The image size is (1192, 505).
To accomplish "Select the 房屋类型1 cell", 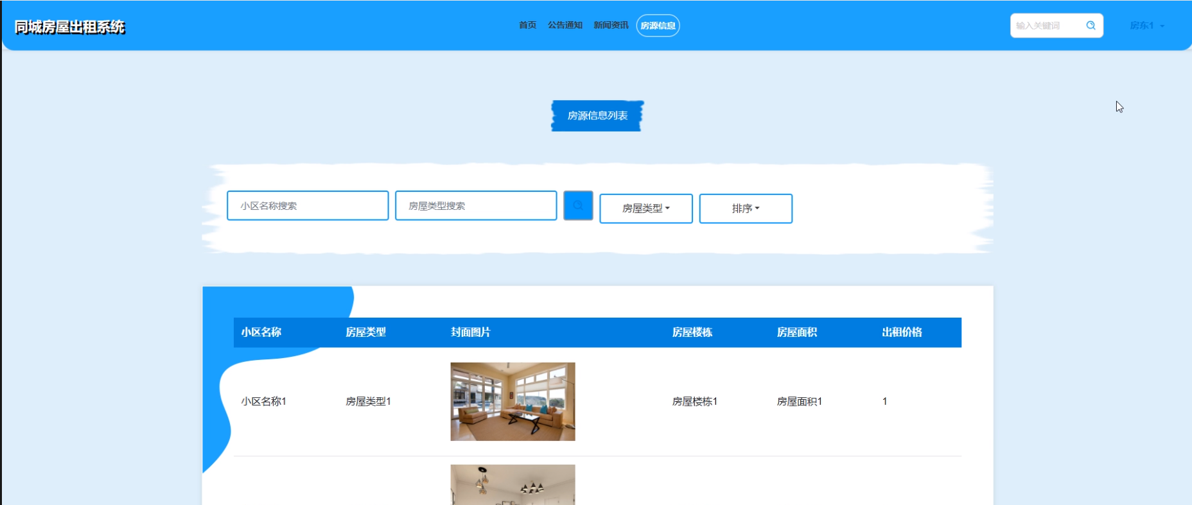I will [x=369, y=402].
